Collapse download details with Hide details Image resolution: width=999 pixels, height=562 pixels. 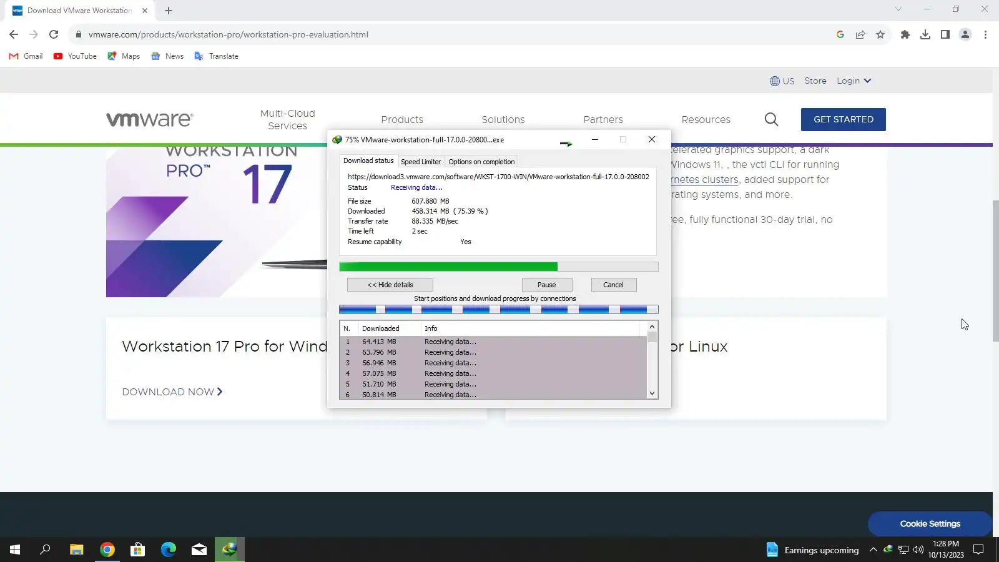pyautogui.click(x=390, y=285)
